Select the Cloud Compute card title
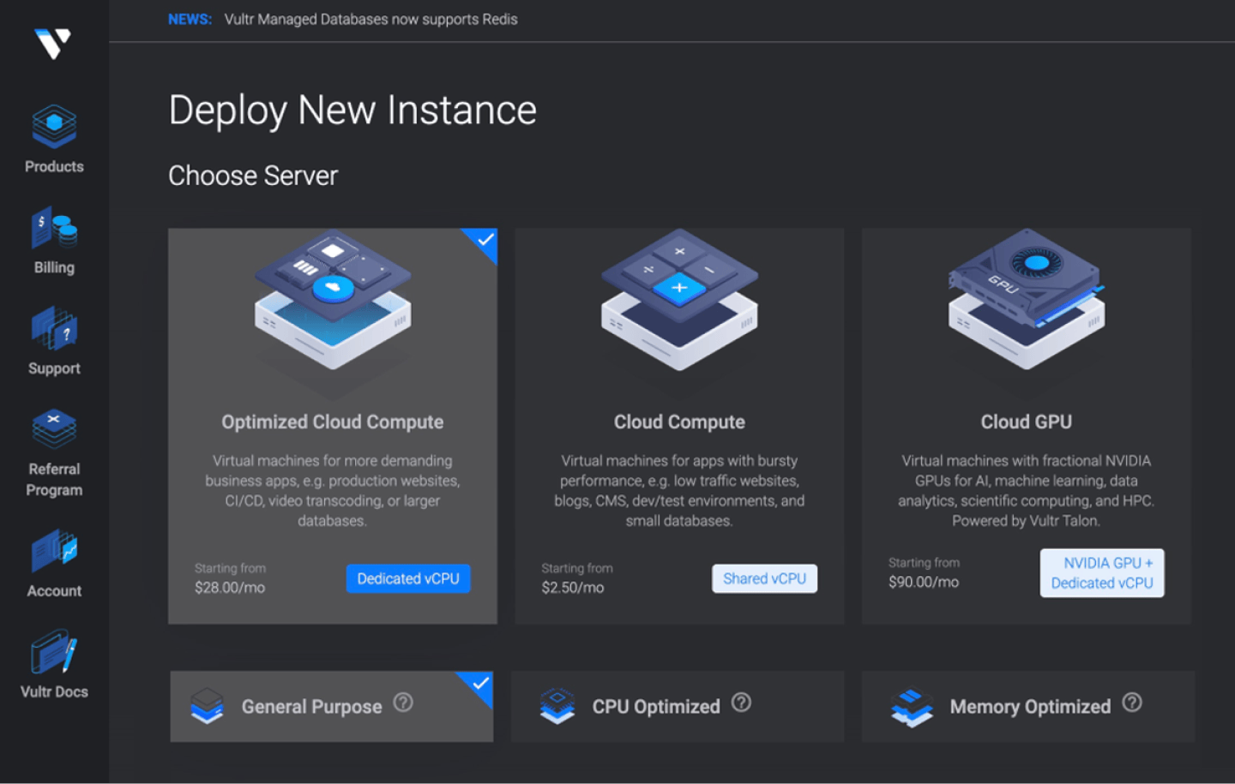Viewport: 1235px width, 784px height. pos(679,422)
